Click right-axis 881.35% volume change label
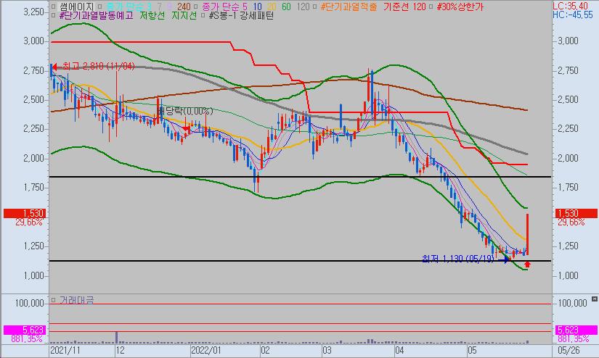The height and width of the screenshot is (358, 599). pos(574,338)
